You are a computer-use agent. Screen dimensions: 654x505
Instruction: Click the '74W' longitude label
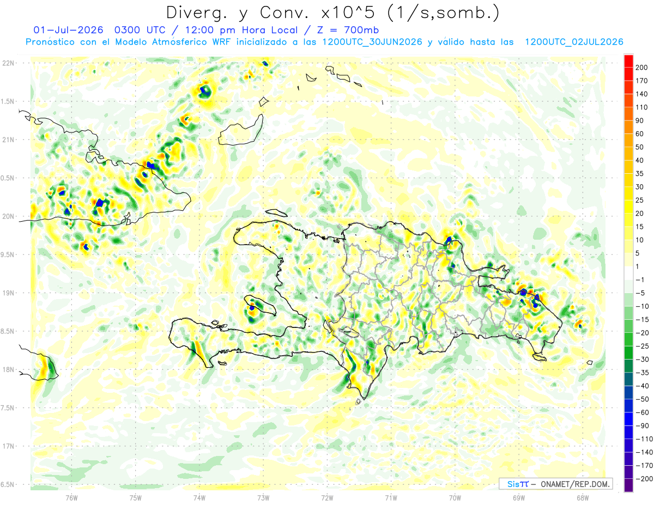(199, 497)
